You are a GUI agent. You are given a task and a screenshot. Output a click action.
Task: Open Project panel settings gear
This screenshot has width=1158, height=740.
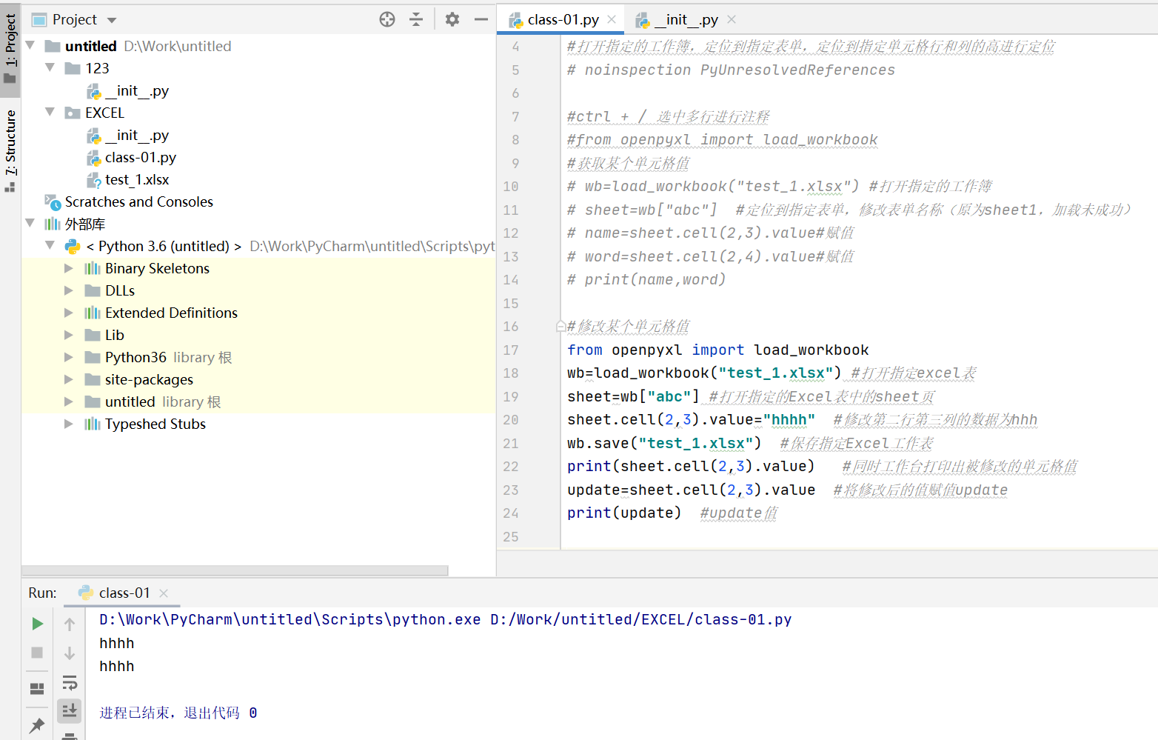tap(452, 20)
